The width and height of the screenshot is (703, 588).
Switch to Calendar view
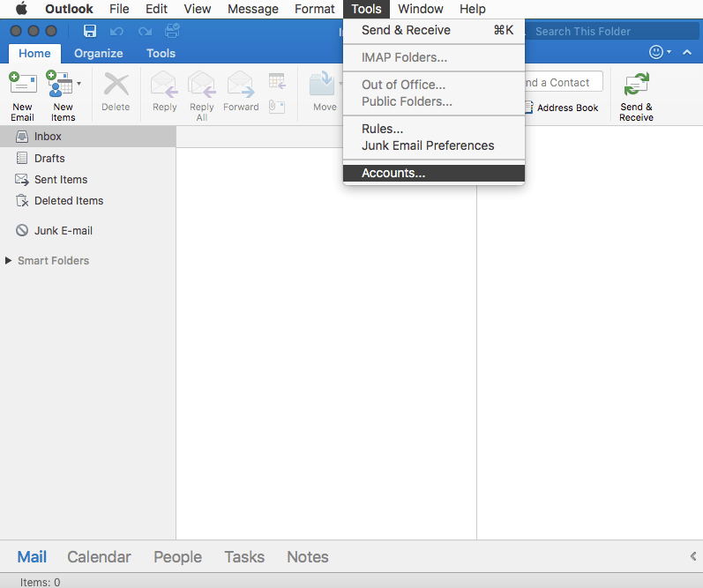click(x=99, y=556)
